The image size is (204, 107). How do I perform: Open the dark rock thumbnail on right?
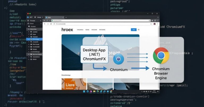[126, 84]
